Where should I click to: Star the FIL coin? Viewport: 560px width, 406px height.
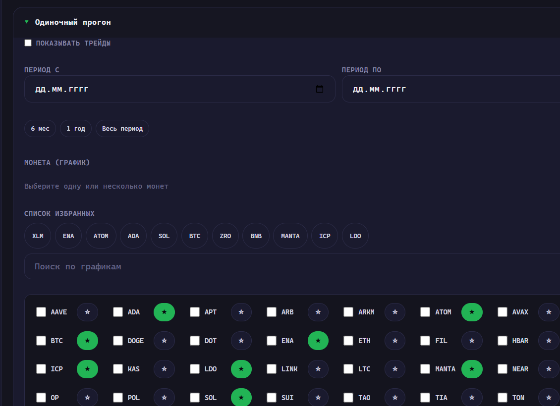pos(472,340)
